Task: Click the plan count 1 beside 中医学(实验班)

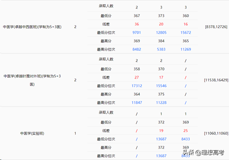Action: [75, 133]
